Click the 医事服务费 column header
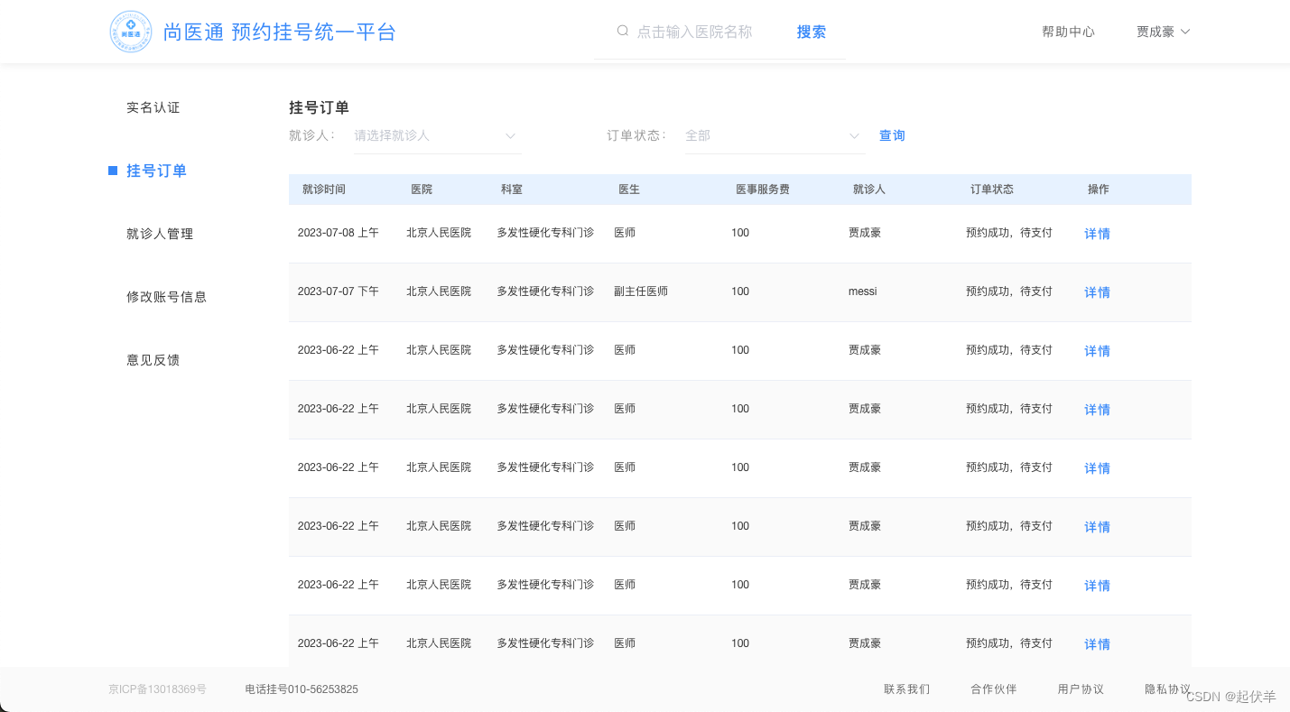The width and height of the screenshot is (1290, 712). (763, 190)
